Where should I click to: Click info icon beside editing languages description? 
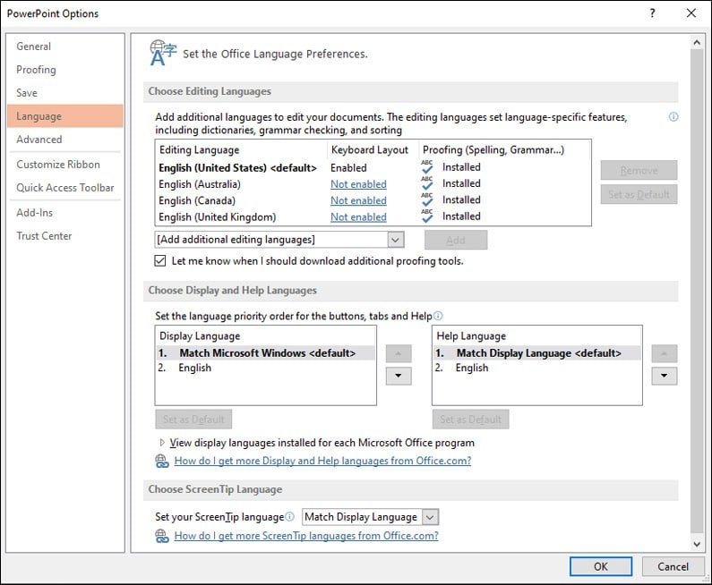point(673,117)
